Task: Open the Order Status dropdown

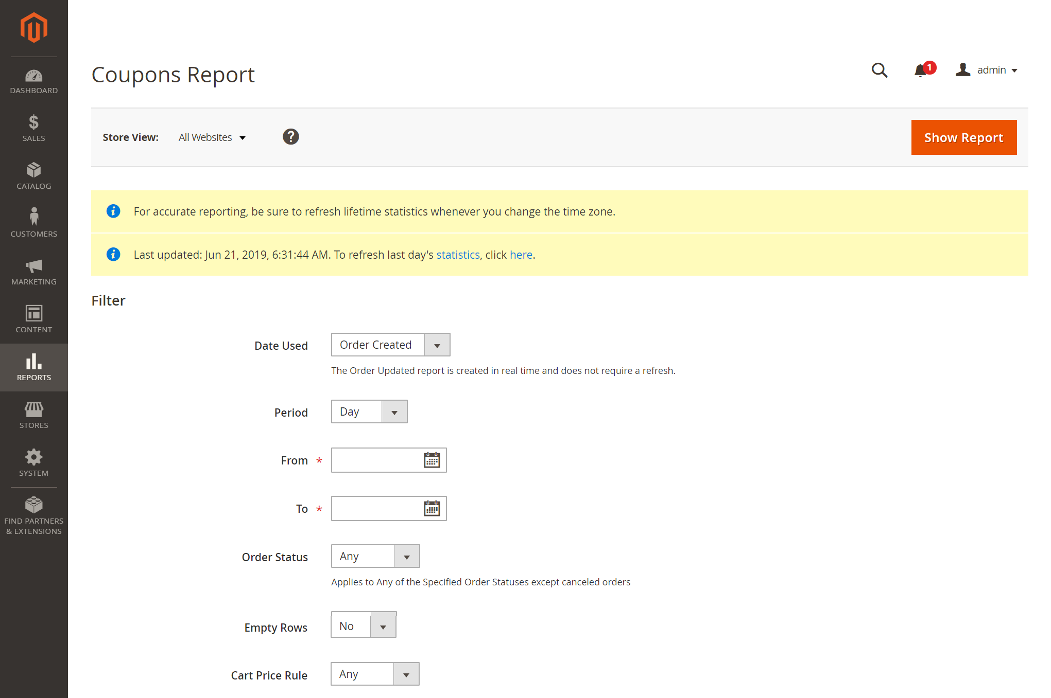Action: click(375, 556)
